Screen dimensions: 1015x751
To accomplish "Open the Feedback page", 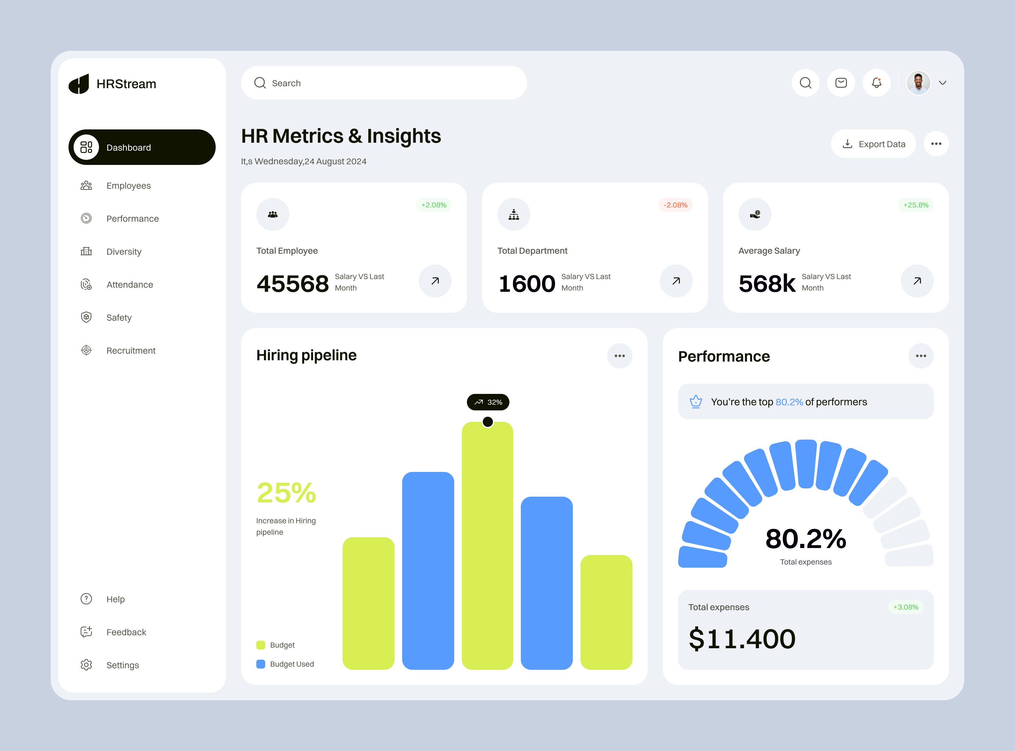I will [x=126, y=632].
